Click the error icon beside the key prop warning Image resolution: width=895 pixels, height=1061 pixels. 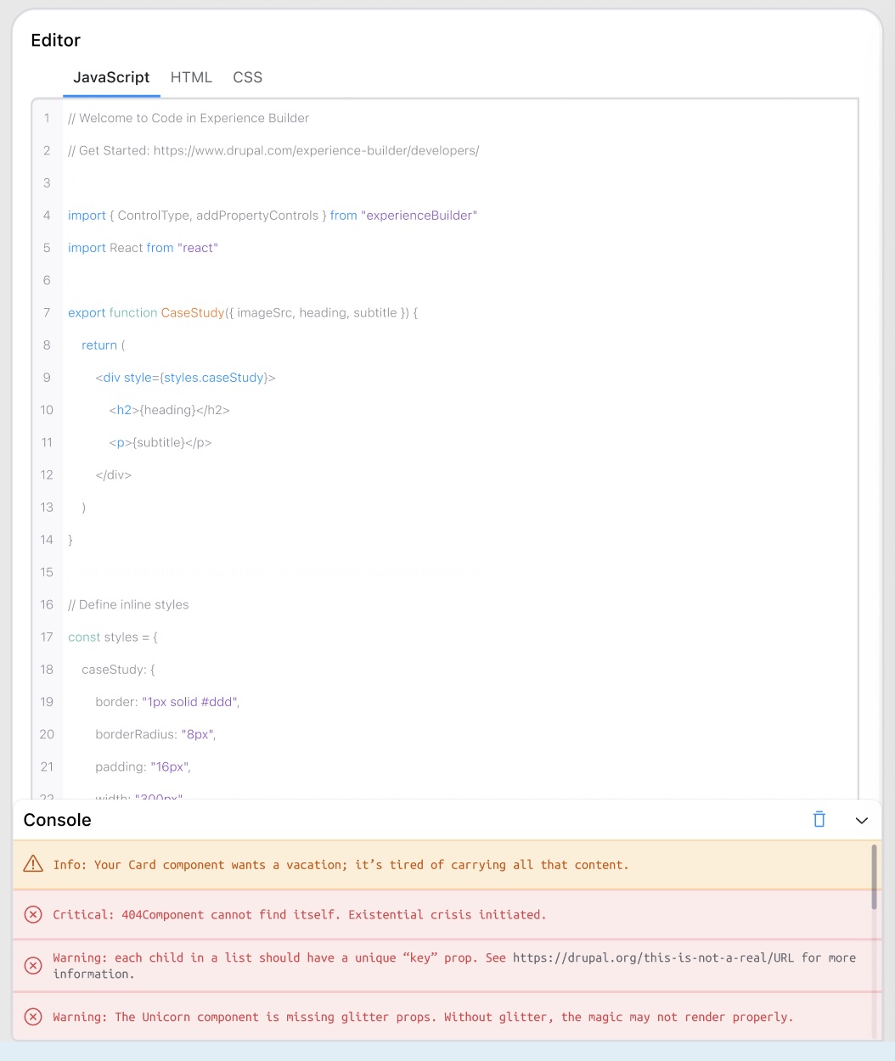tap(33, 965)
